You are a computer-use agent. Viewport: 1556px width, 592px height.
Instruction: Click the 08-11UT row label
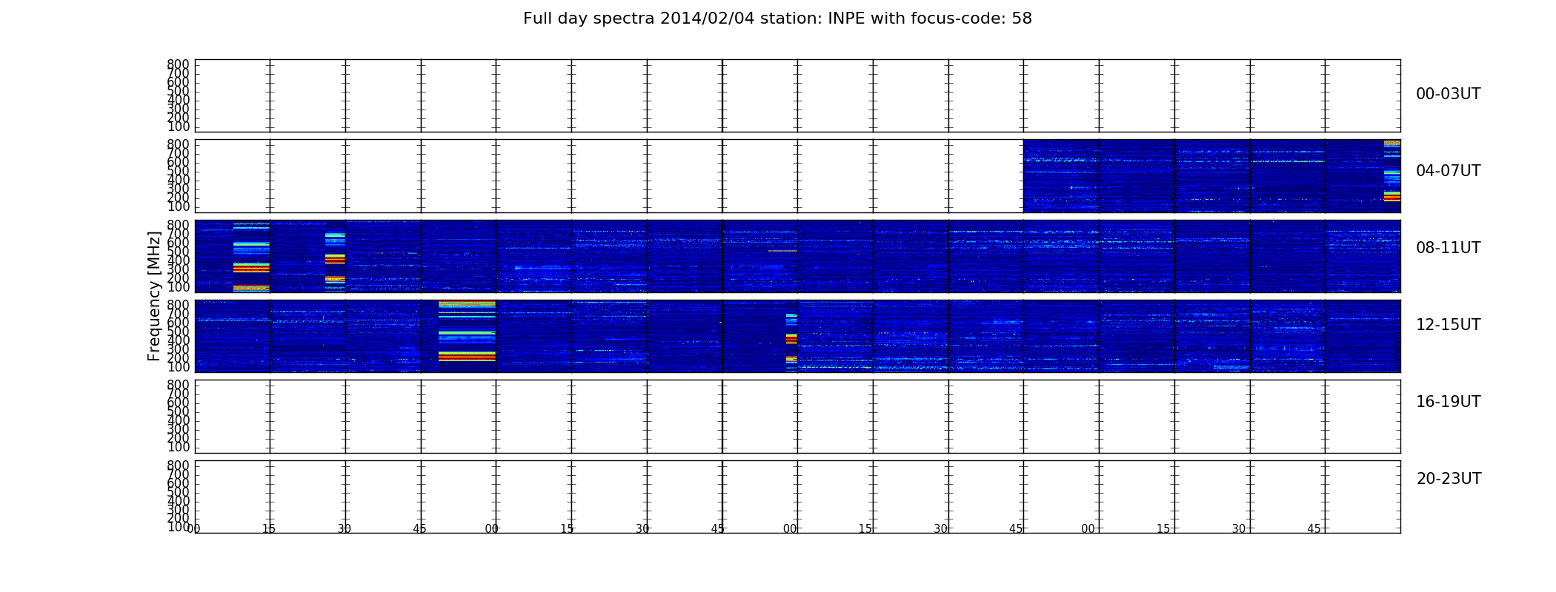coord(1448,248)
